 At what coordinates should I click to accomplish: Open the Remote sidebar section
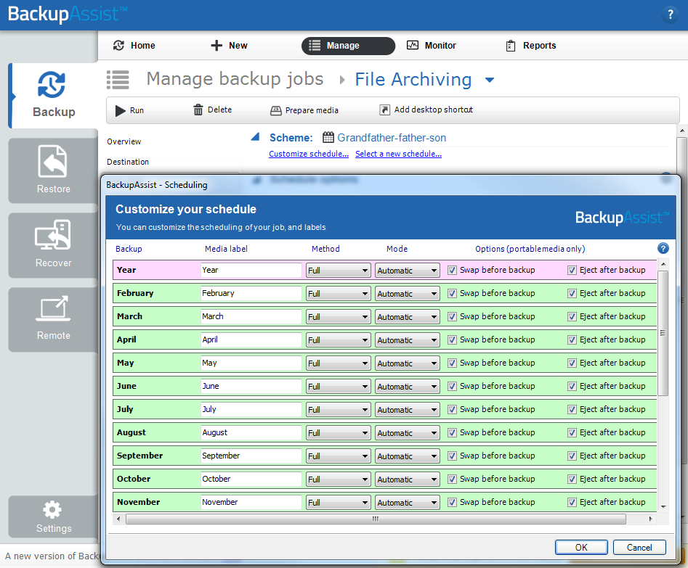pos(53,318)
